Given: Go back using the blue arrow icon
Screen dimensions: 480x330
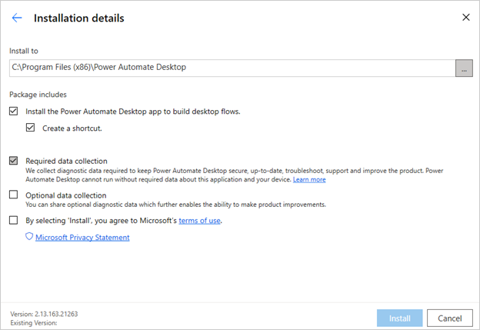Looking at the screenshot, I should (17, 18).
